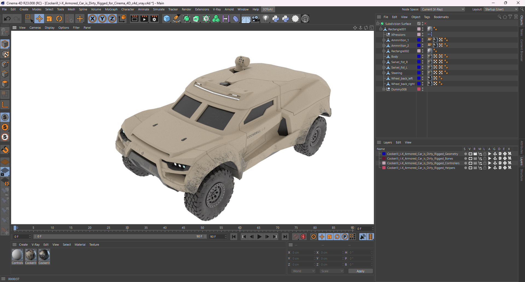This screenshot has height=282, width=525.
Task: Click the workplane grid icon in sidebar
Action: [x=5, y=162]
